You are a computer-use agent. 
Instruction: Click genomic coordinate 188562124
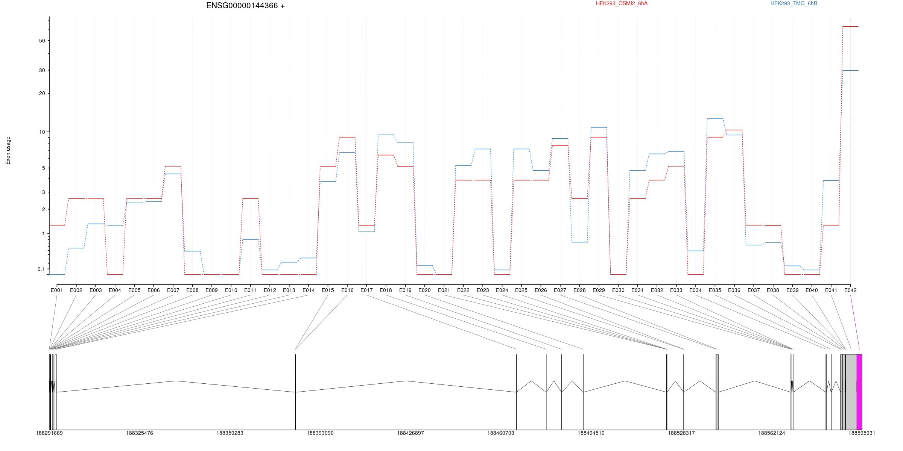[772, 433]
